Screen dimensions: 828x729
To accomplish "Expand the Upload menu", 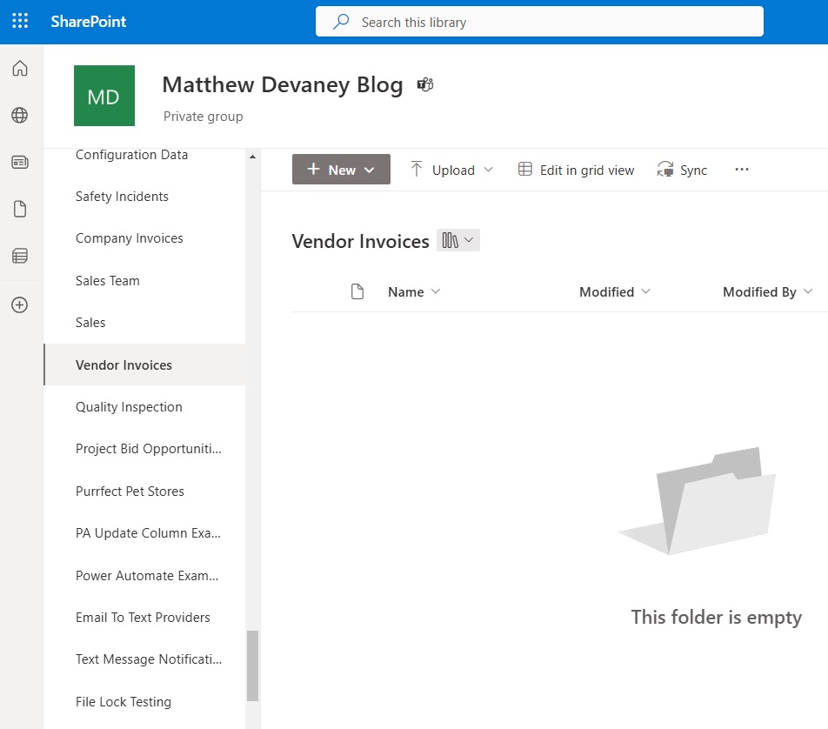I will point(452,170).
